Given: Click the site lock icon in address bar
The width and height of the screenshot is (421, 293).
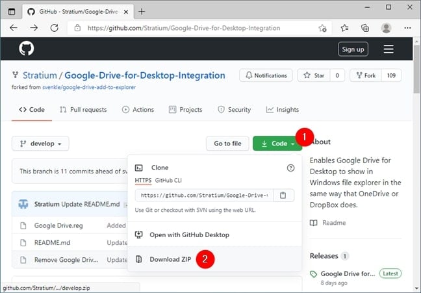Looking at the screenshot, I should [x=77, y=28].
